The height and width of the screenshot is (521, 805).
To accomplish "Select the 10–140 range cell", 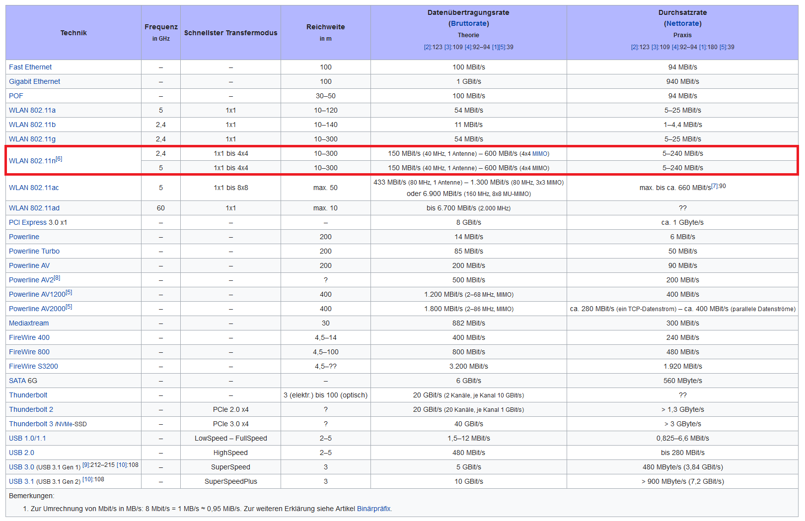I will click(x=326, y=125).
